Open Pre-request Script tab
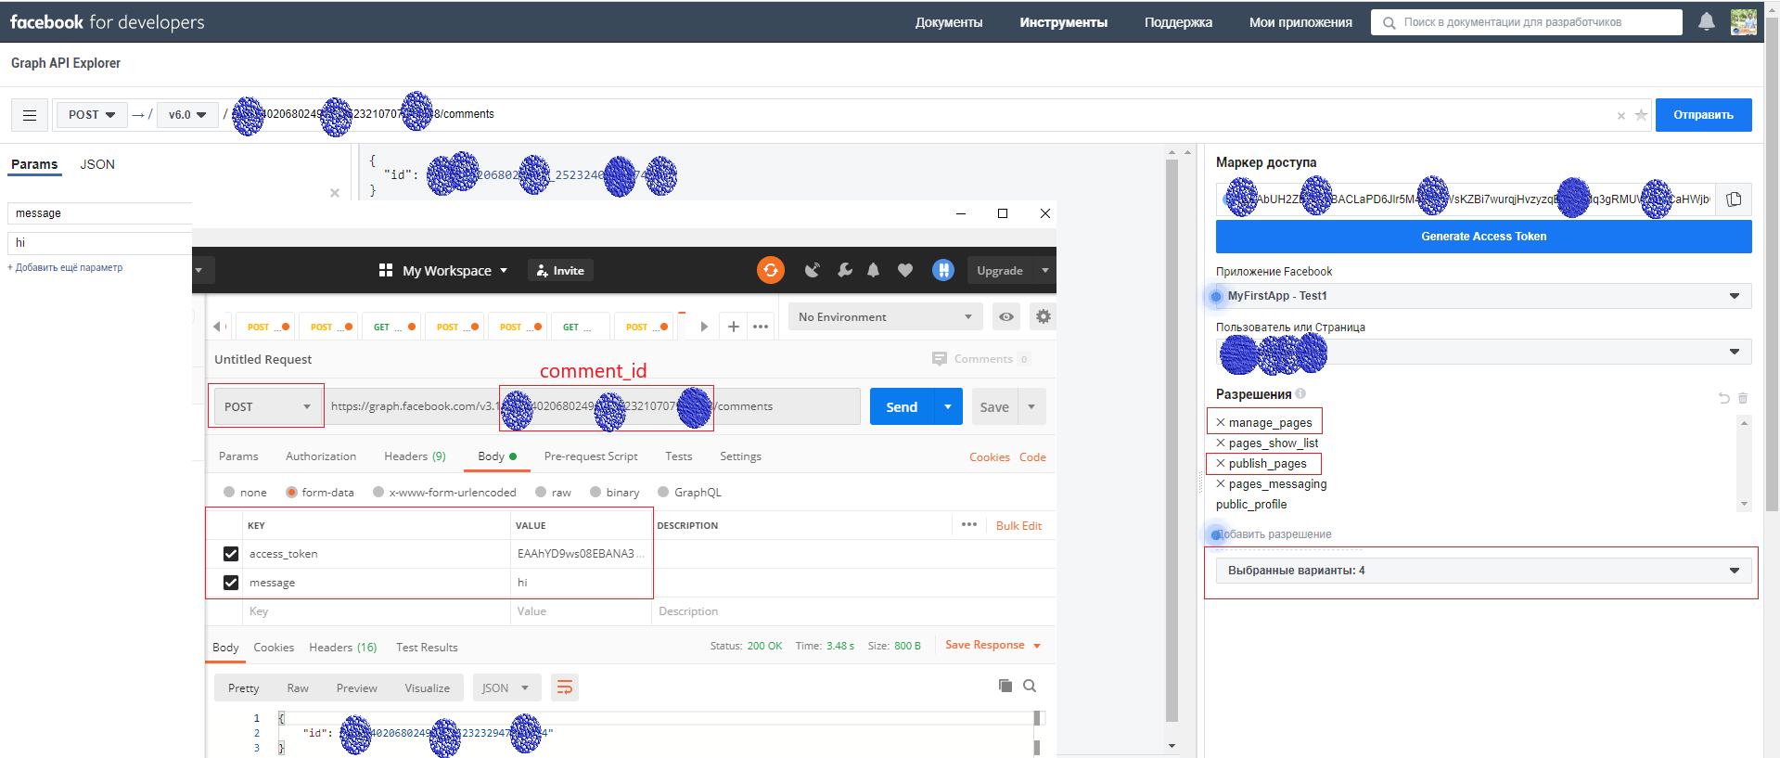Viewport: 1780px width, 758px height. [x=591, y=456]
